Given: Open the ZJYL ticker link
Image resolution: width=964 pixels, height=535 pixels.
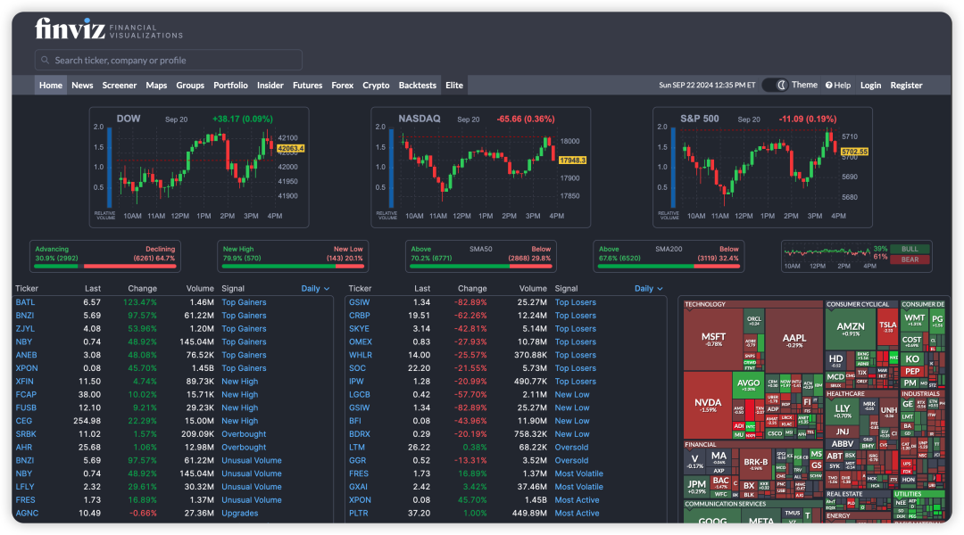Looking at the screenshot, I should point(25,329).
